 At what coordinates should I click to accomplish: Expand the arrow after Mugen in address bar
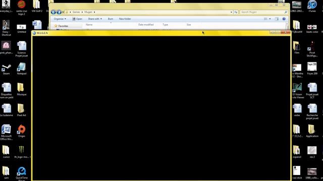(x=94, y=12)
